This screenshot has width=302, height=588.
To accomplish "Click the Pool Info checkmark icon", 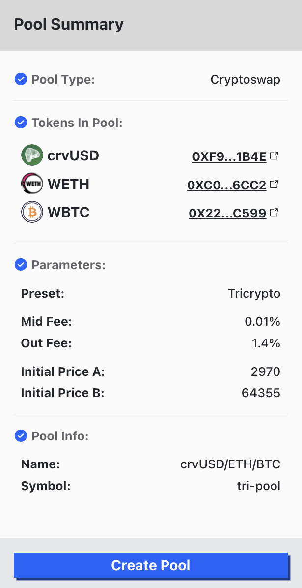I will point(21,436).
